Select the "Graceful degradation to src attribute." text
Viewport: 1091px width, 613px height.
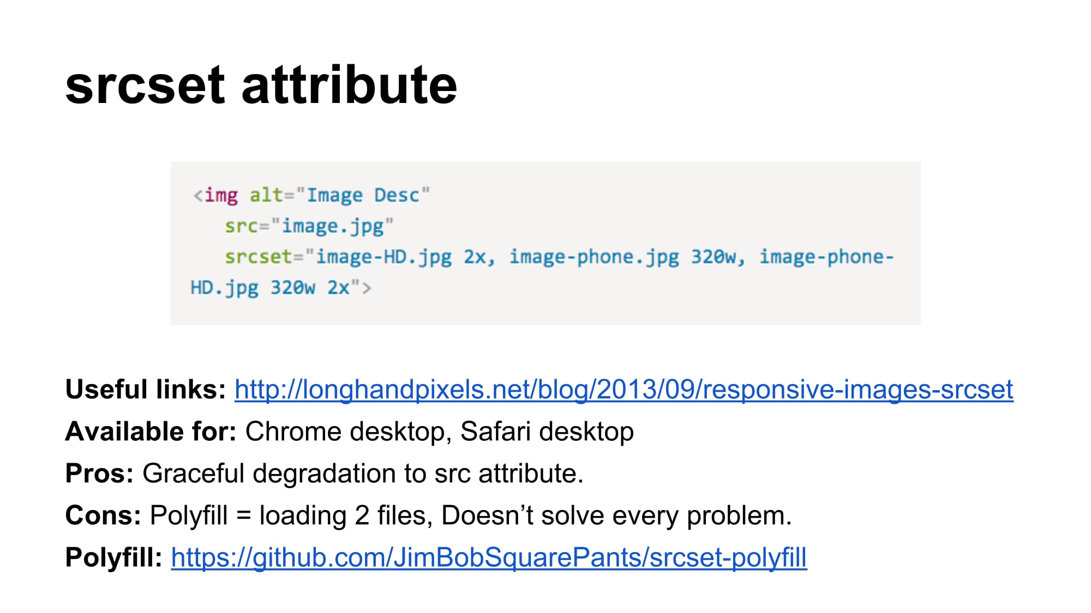(x=363, y=474)
